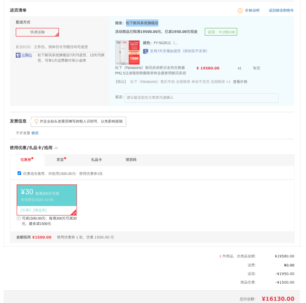
Task: Click the 商品优惠 -¥1500.00 summary row
Action: click(x=267, y=282)
